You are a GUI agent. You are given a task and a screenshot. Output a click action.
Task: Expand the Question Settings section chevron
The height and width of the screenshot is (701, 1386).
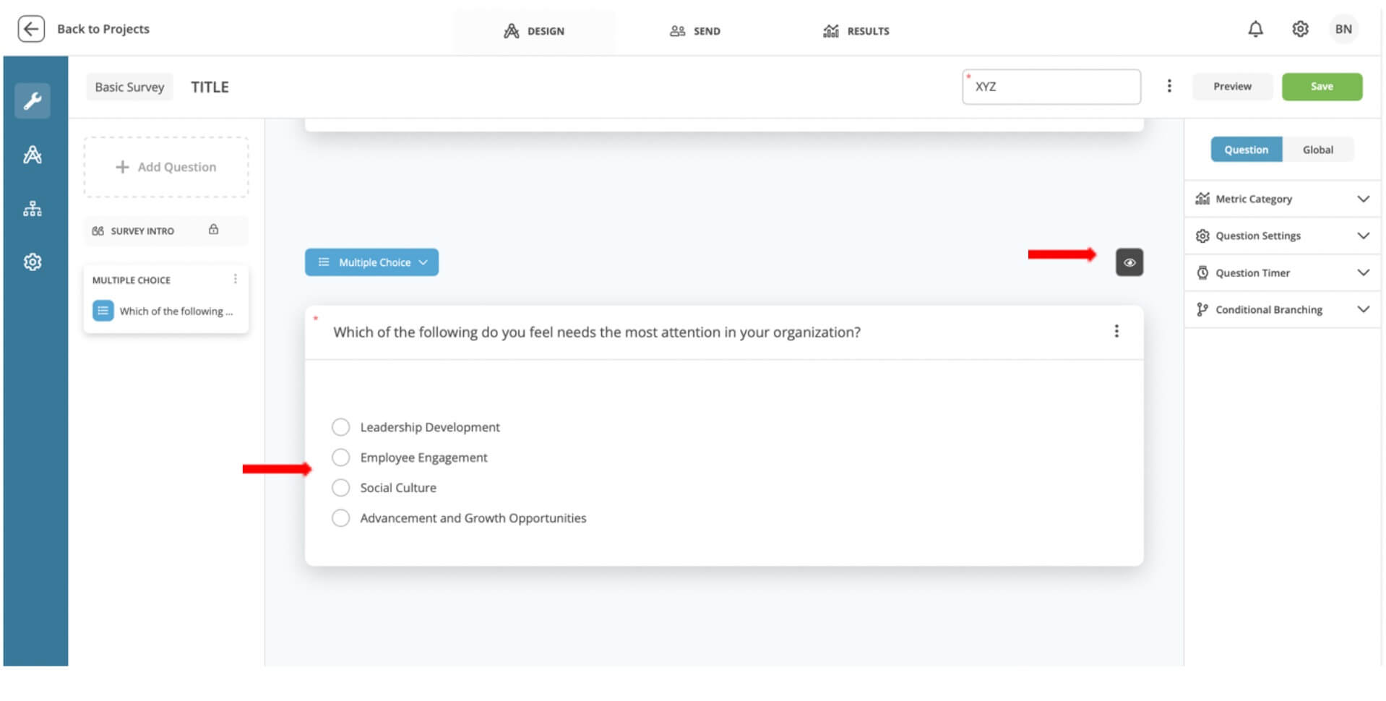[x=1363, y=236]
